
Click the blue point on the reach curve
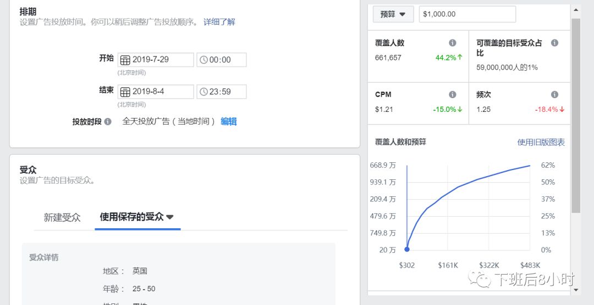(x=407, y=249)
